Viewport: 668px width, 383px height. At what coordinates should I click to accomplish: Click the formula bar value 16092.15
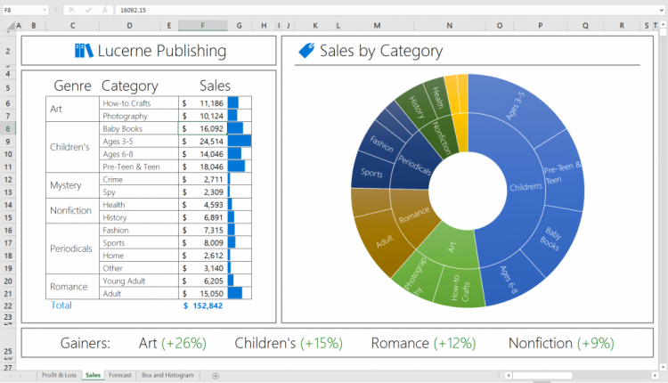tap(133, 10)
